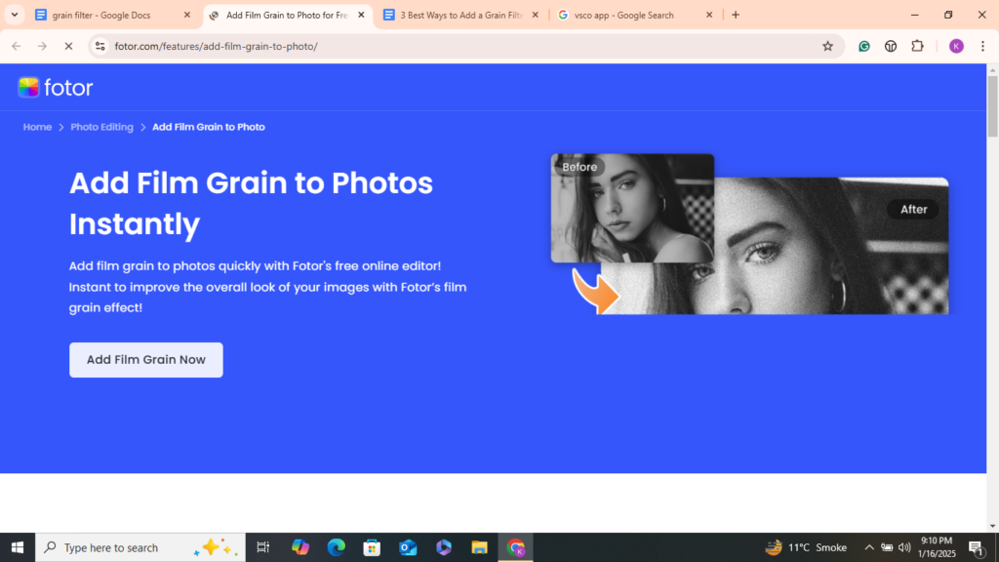Open the Chrome Extensions puzzle icon

click(918, 46)
